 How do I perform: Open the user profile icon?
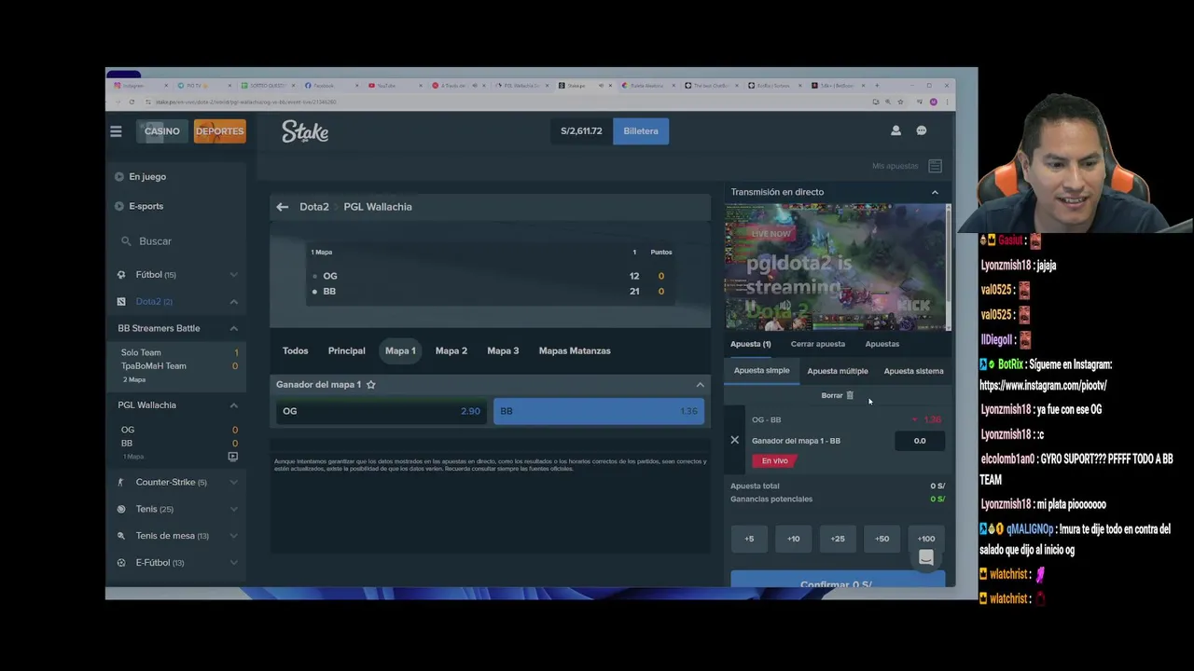(x=895, y=131)
